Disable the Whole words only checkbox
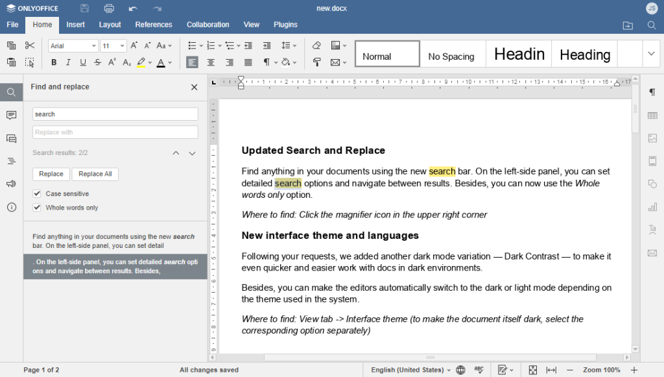Image resolution: width=664 pixels, height=377 pixels. coord(37,208)
